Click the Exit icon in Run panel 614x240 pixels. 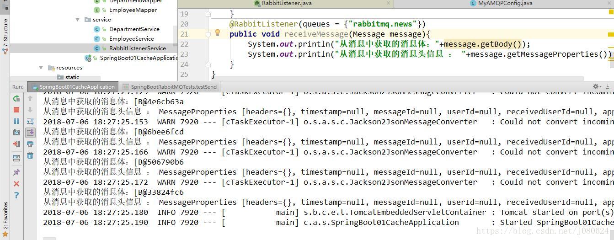16,144
